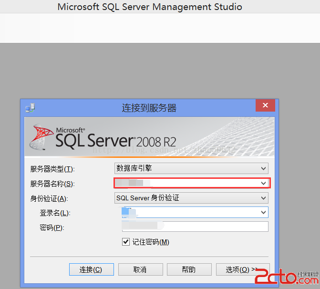This screenshot has width=320, height=289.
Task: Close the 连接到服务器 dialog
Action: tap(265, 105)
